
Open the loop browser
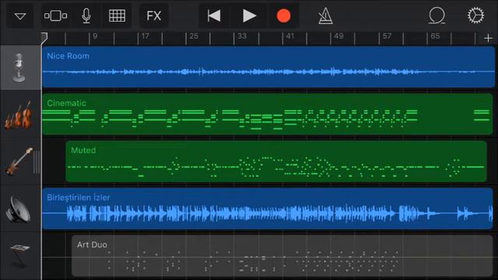pyautogui.click(x=437, y=16)
